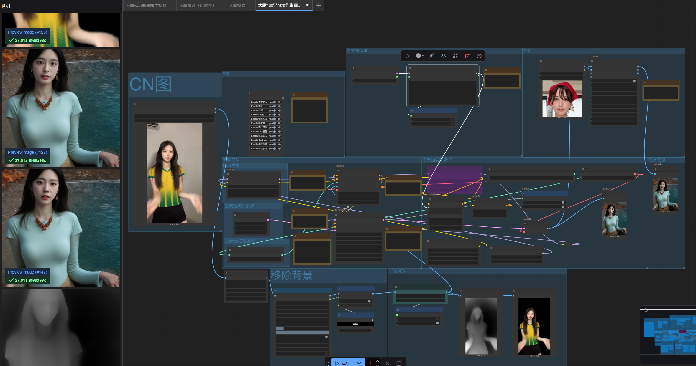This screenshot has height=366, width=696.
Task: Toggle the Enable 移除背景 switch
Action: pyautogui.click(x=275, y=144)
